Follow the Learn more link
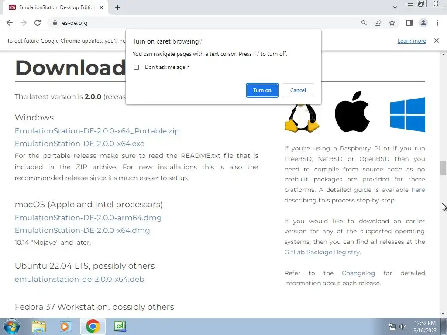Screen dimensions: 447x335 pyautogui.click(x=412, y=41)
